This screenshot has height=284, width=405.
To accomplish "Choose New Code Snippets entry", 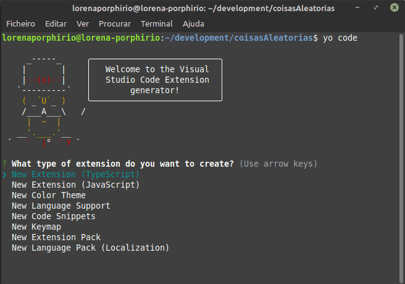I will [53, 216].
